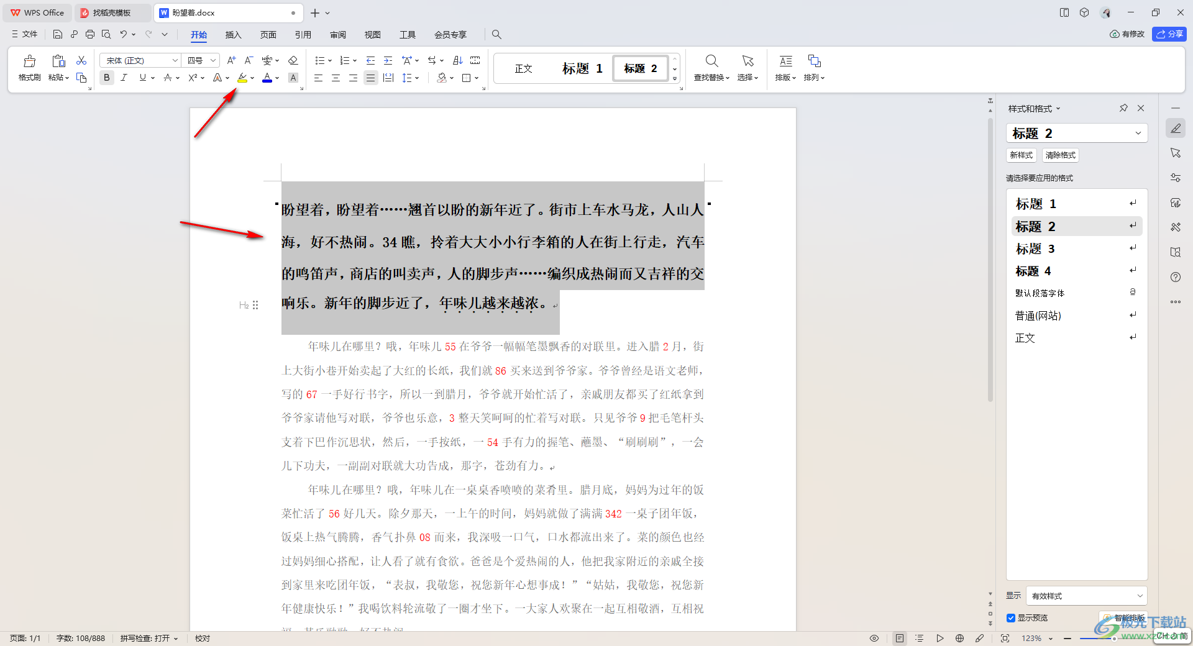Viewport: 1193px width, 646px height.
Task: Uncheck the 显示预览 checkbox
Action: [x=1011, y=618]
